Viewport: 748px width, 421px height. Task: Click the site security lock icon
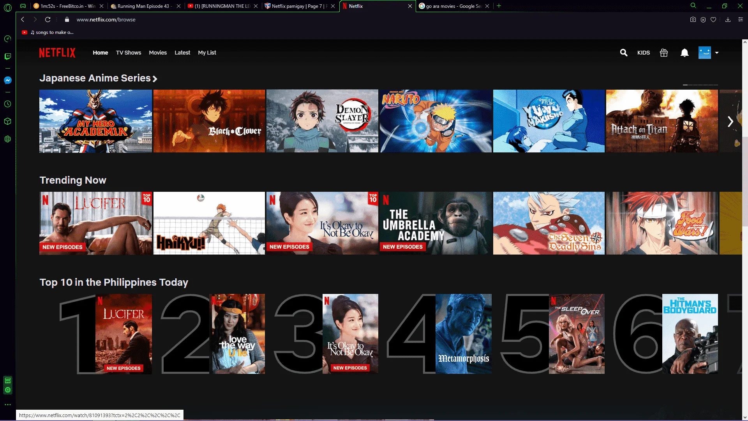point(67,19)
